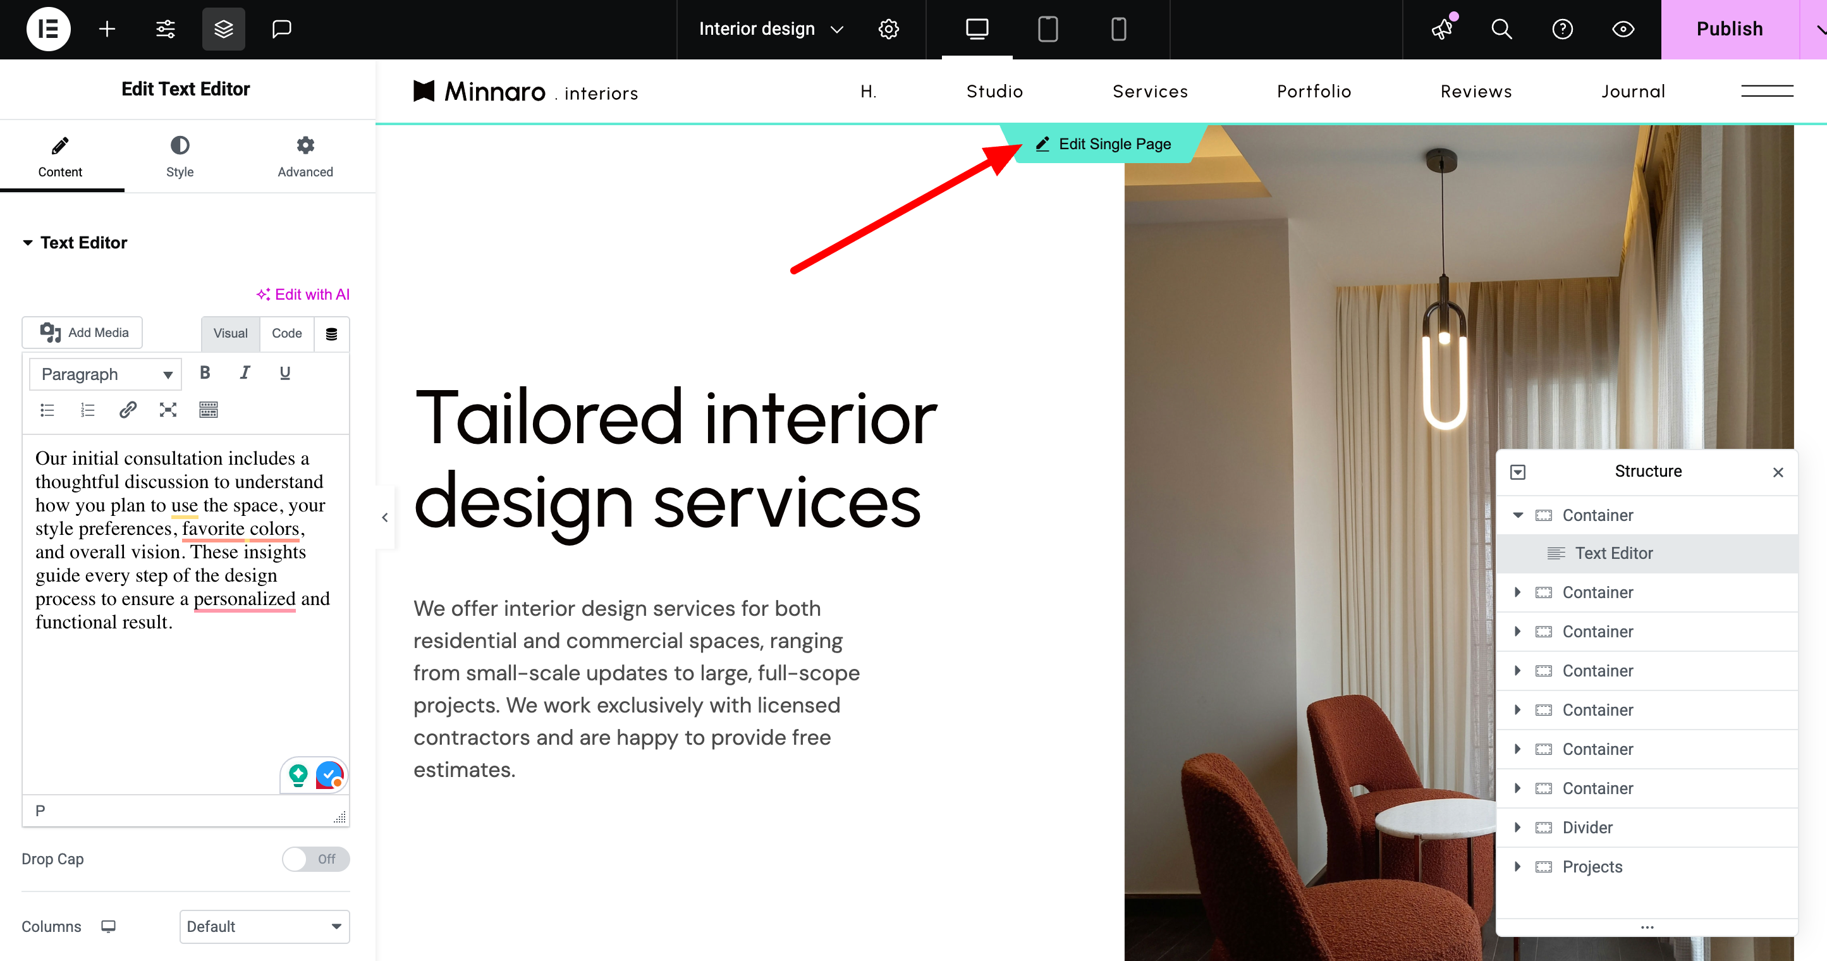Screen dimensions: 1827x961
Task: Click the insert link icon
Action: pos(128,410)
